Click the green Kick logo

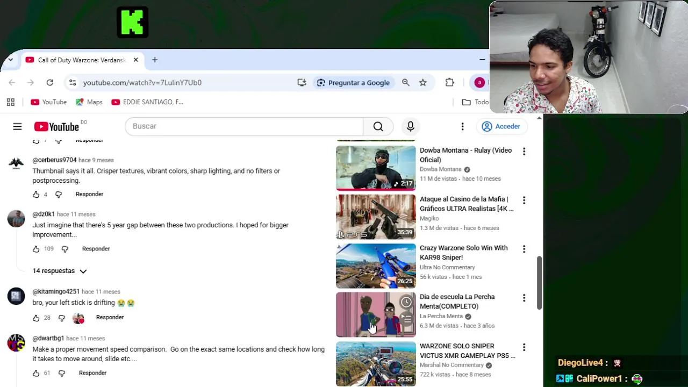point(133,22)
